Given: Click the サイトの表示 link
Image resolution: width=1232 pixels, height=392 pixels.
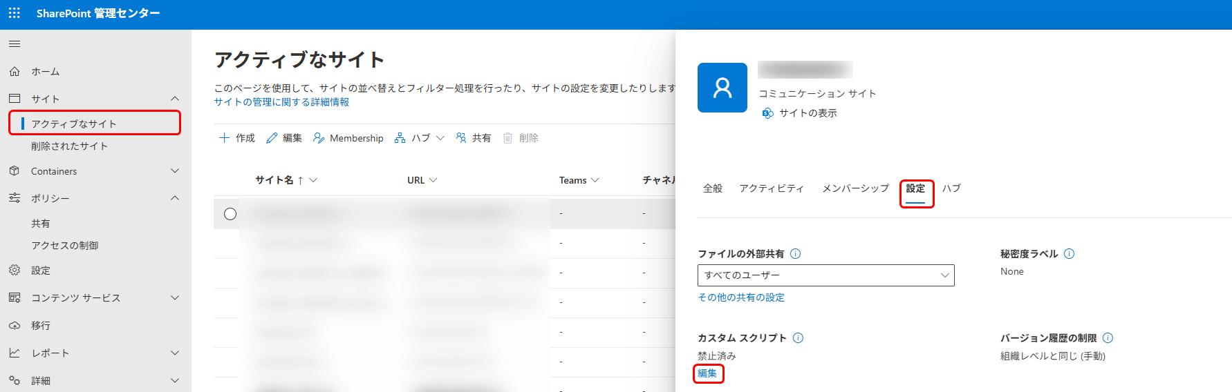Looking at the screenshot, I should point(808,113).
